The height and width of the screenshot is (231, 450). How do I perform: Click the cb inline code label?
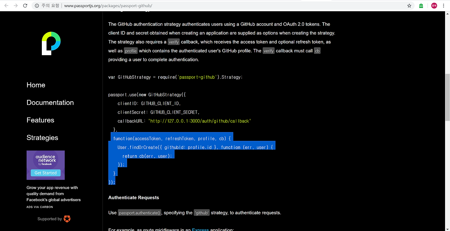click(317, 51)
